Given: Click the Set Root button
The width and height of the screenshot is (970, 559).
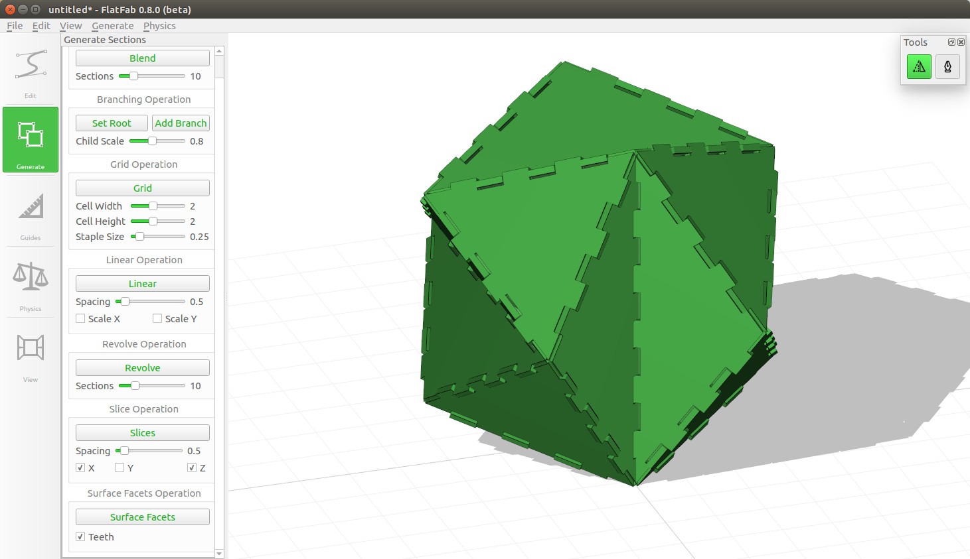Looking at the screenshot, I should [112, 123].
